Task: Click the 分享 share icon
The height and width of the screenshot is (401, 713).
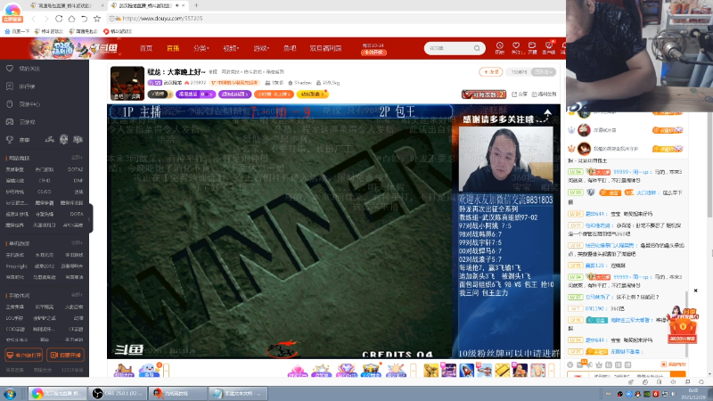Action: tap(520, 94)
